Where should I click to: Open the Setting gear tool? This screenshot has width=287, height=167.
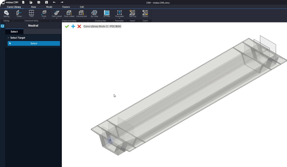click(6, 14)
